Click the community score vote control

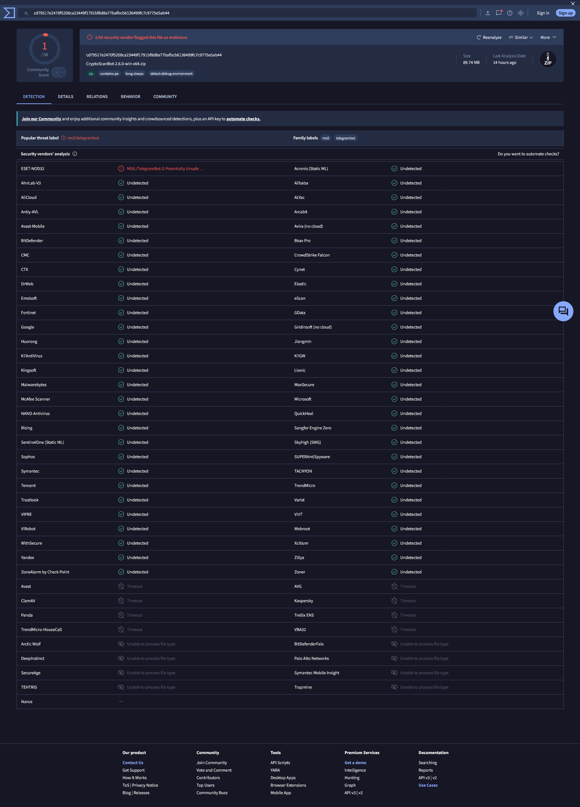59,72
